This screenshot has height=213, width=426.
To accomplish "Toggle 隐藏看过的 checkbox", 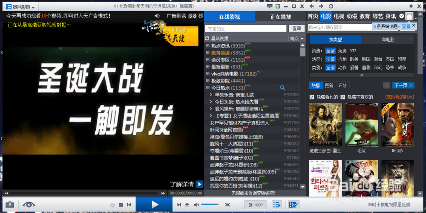I will [312, 97].
